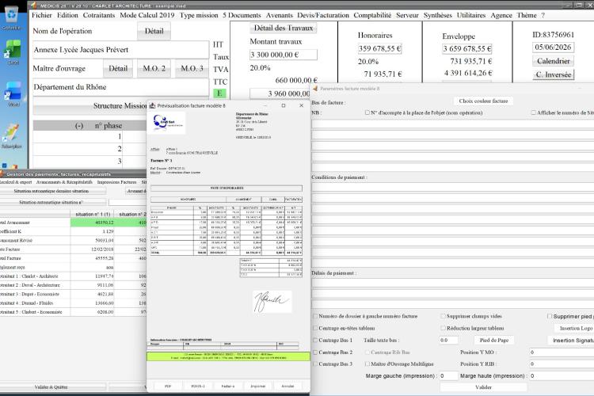Click Détail button next to Nom de l'opération
This screenshot has height=396, width=594.
[x=154, y=31]
